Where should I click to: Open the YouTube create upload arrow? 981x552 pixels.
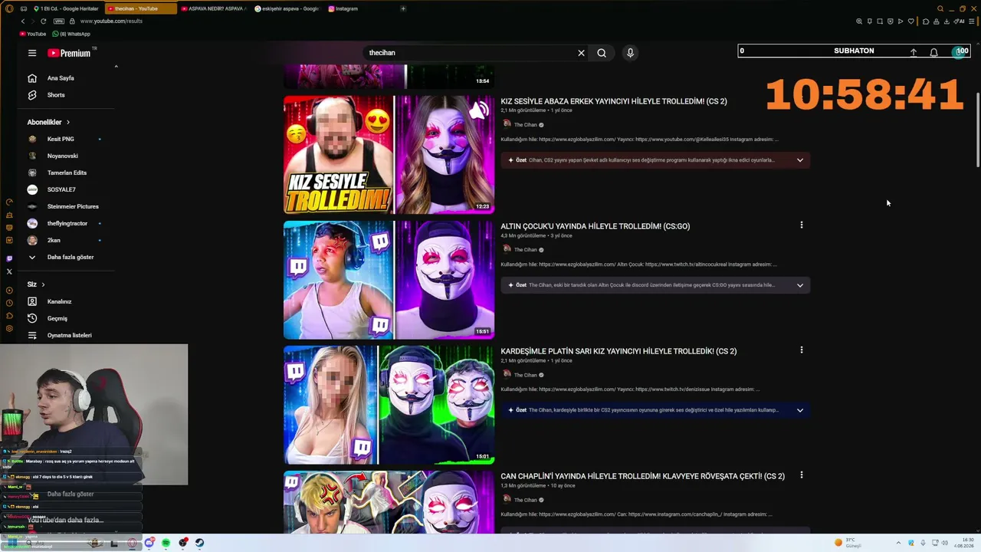point(914,52)
